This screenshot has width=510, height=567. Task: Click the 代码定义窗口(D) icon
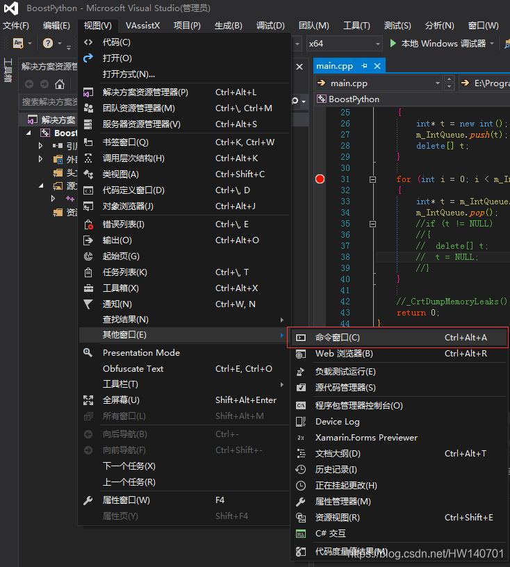point(88,190)
